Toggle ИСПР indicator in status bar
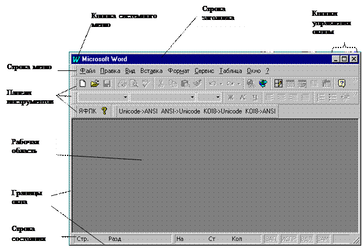Screen dimensions: 363x248 (288, 239)
